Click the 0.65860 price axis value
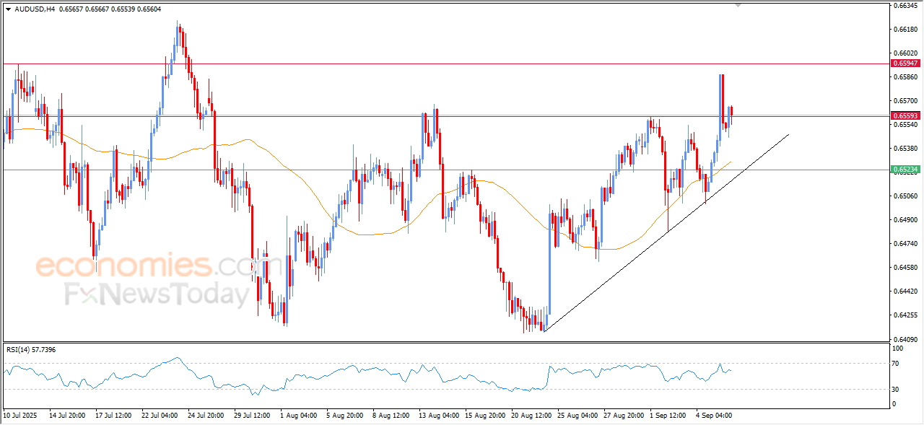The height and width of the screenshot is (425, 924). click(x=905, y=77)
